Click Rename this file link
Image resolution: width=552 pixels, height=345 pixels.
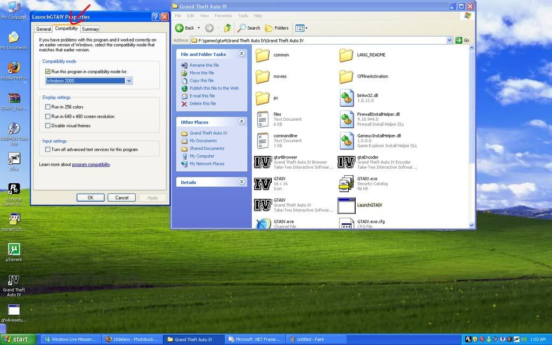click(x=204, y=65)
